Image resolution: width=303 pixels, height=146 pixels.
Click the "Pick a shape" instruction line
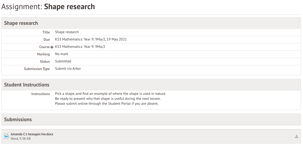click(x=110, y=94)
